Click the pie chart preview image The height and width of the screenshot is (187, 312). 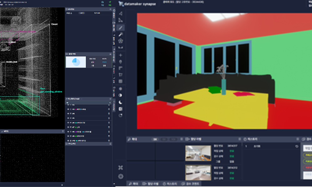pyautogui.click(x=76, y=62)
